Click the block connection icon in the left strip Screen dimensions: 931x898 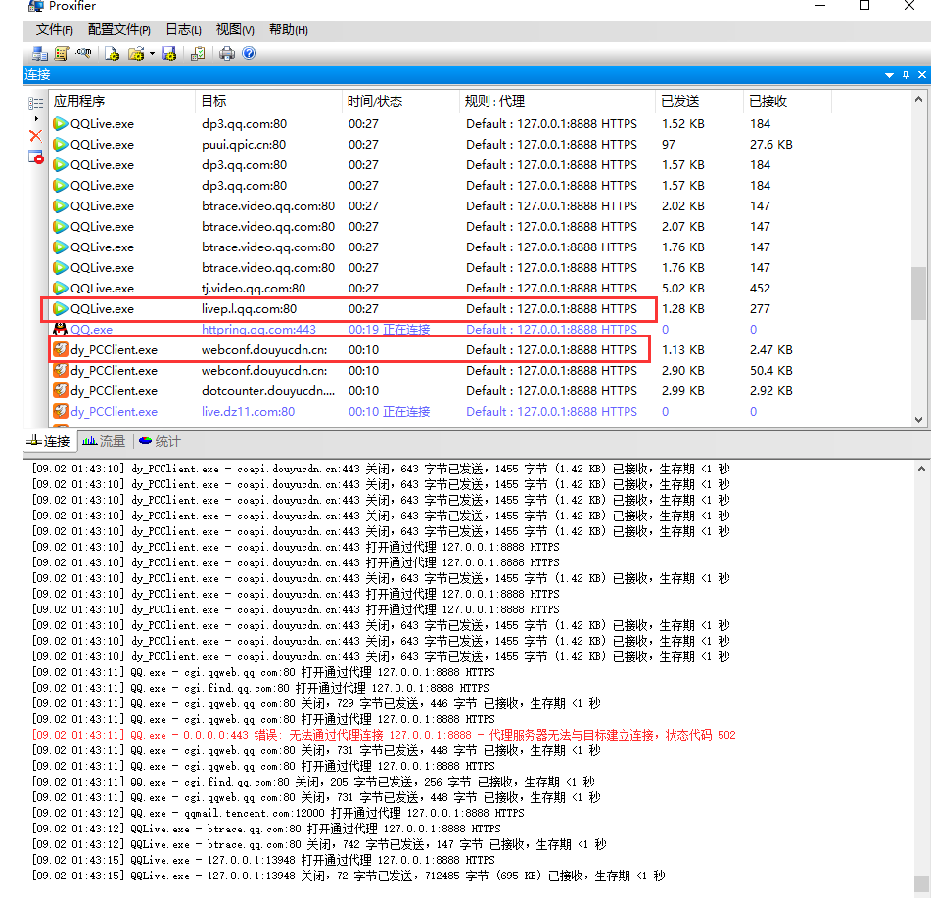click(x=35, y=157)
